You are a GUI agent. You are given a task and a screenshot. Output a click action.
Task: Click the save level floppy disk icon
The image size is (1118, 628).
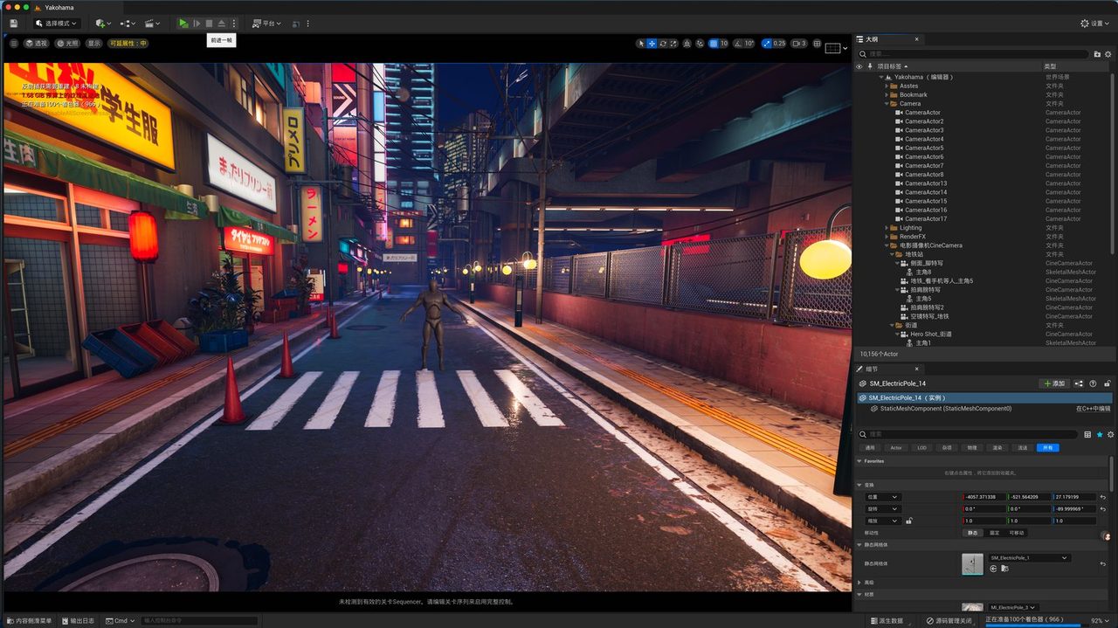(13, 23)
